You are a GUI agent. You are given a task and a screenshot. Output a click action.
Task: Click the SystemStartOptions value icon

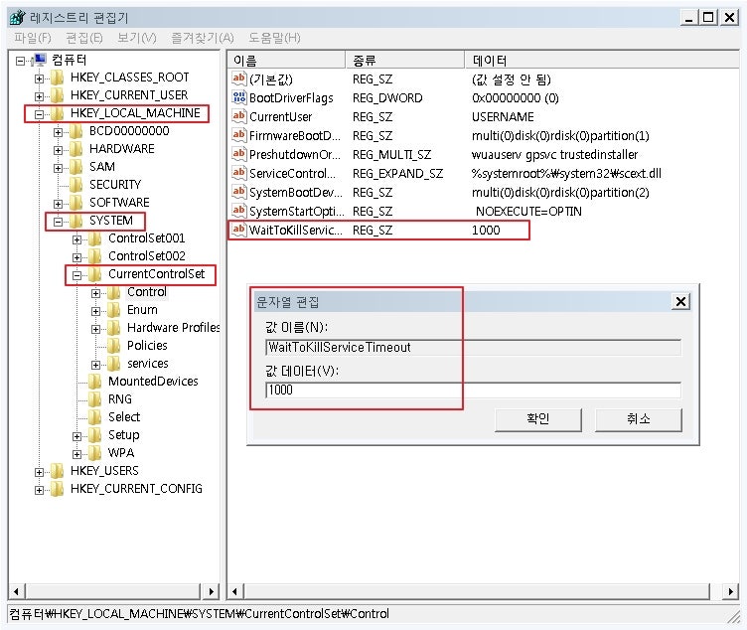coord(238,210)
